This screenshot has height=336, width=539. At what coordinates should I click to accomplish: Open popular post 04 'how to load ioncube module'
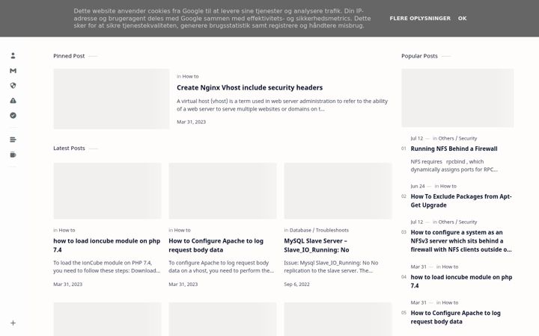tap(461, 281)
